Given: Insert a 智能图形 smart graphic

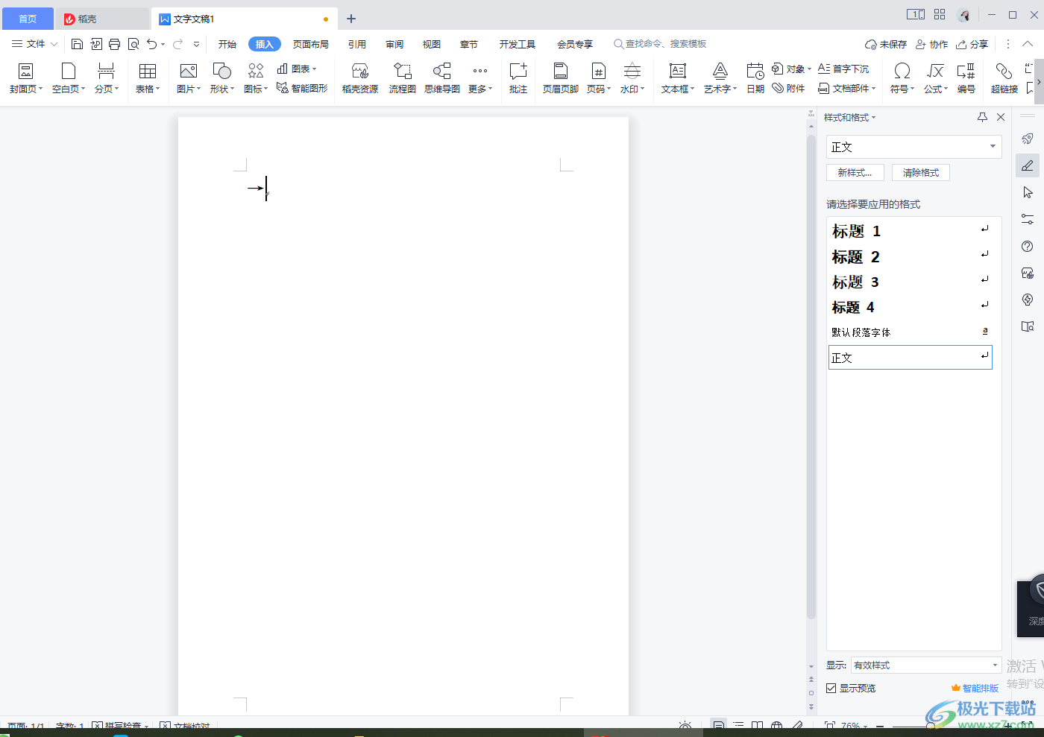Looking at the screenshot, I should [x=302, y=88].
